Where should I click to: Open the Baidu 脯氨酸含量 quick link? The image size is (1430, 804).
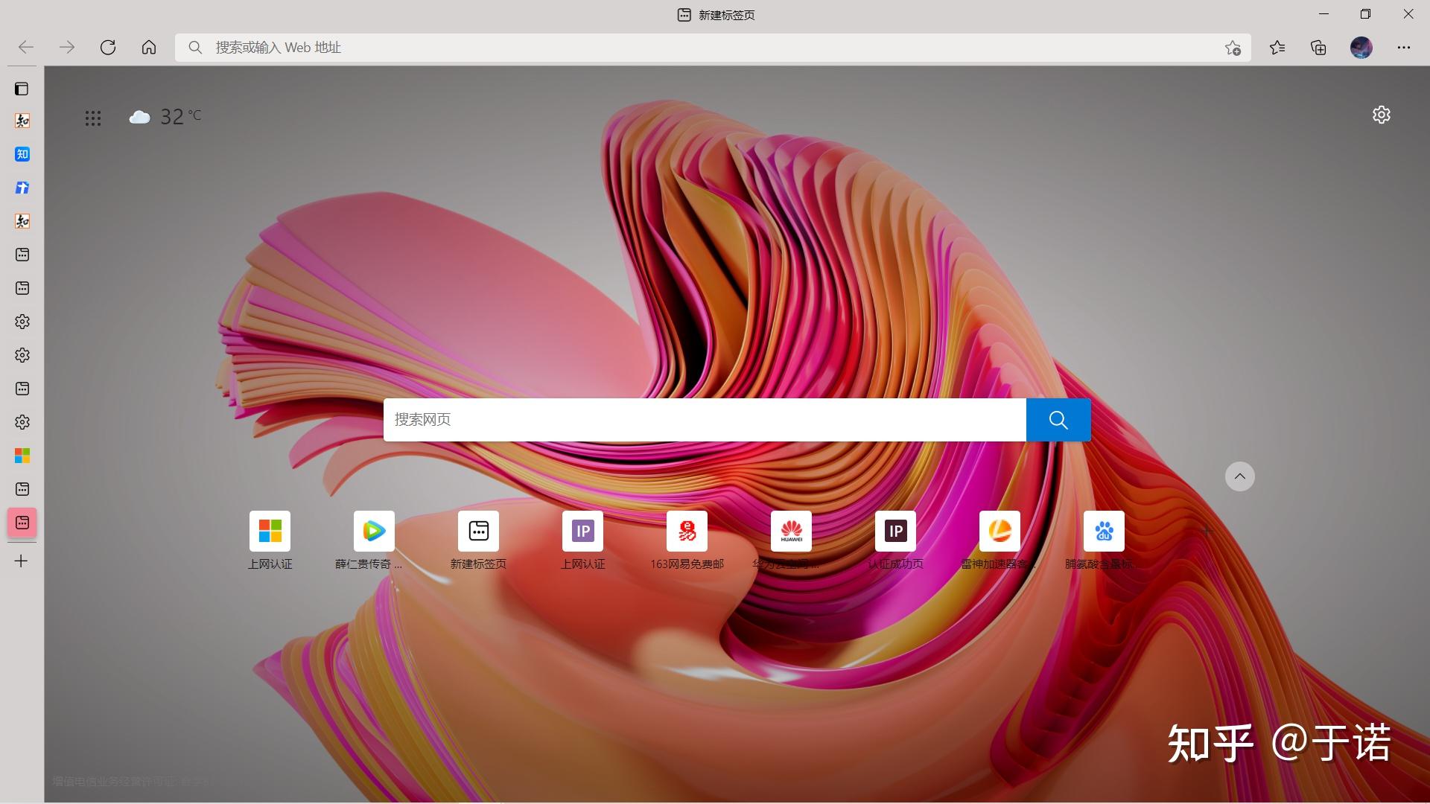click(x=1104, y=532)
